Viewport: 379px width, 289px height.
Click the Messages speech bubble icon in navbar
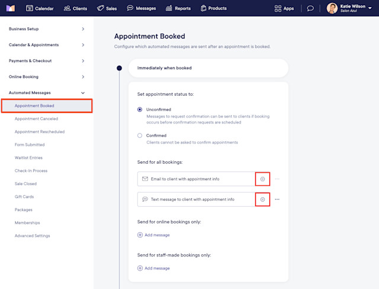(130, 8)
